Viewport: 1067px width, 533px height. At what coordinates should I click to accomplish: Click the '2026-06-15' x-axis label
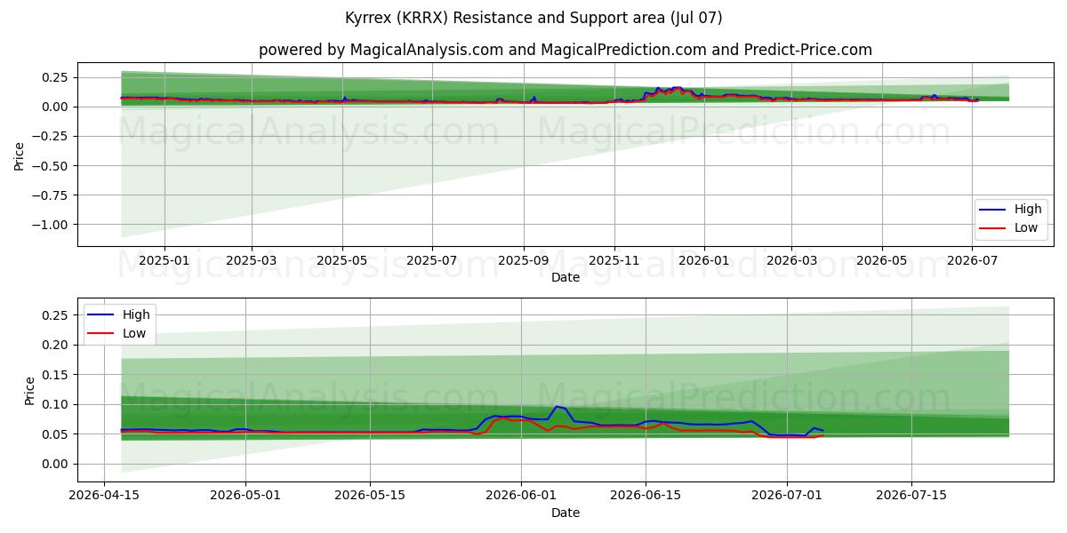coord(645,497)
